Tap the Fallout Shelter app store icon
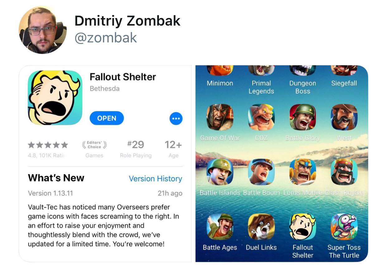This screenshot has width=387, height=269. [x=55, y=98]
